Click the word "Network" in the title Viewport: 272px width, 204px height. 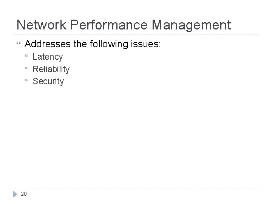click(x=42, y=25)
